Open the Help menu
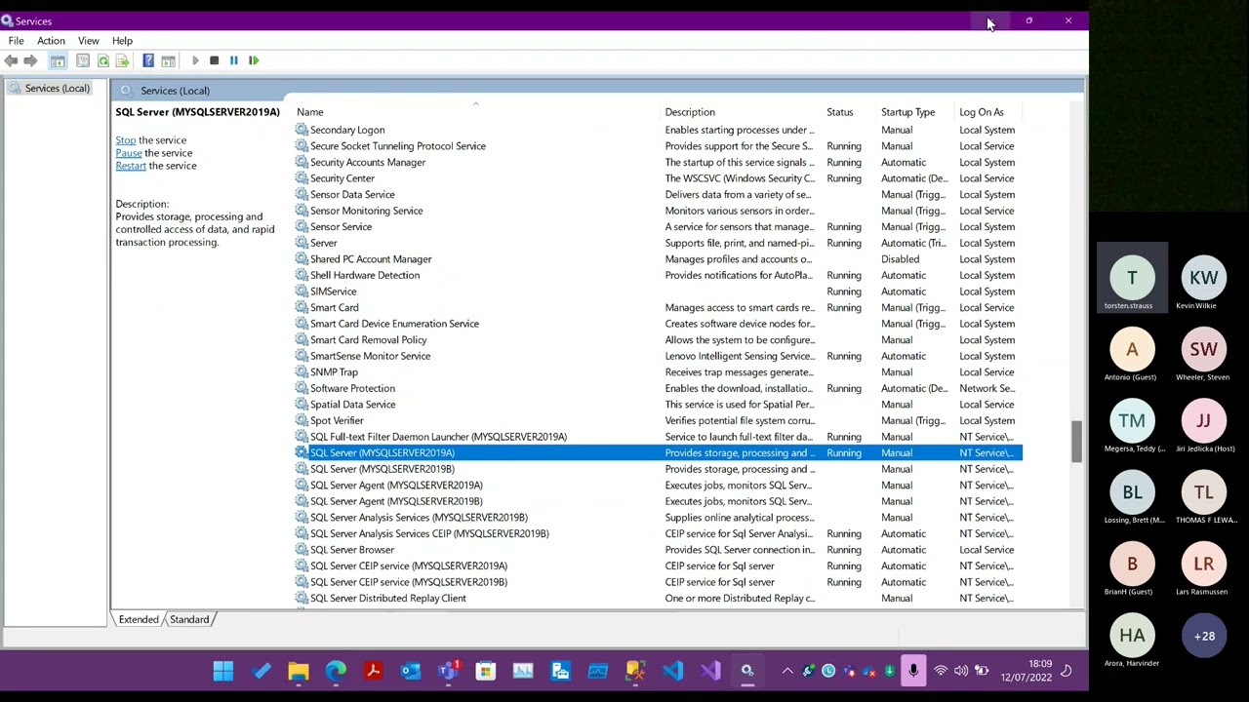 click(x=122, y=41)
